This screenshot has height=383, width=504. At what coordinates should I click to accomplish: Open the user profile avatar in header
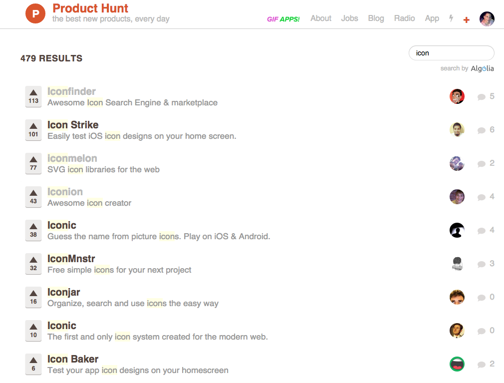tap(487, 19)
